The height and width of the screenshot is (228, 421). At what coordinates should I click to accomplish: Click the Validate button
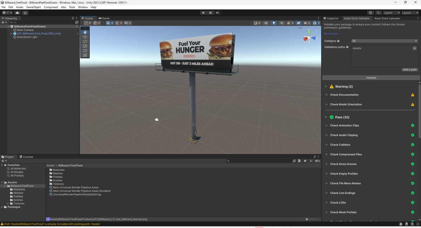coord(371,78)
